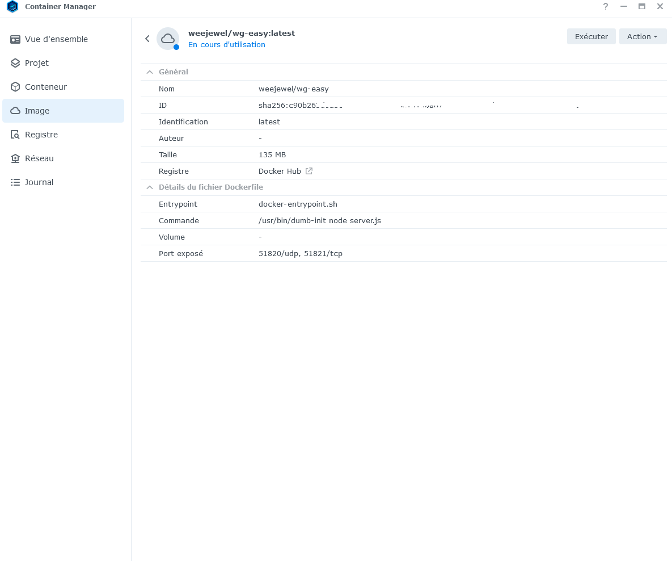This screenshot has width=672, height=561.
Task: Click the Image cloud icon in sidebar
Action: (x=15, y=111)
